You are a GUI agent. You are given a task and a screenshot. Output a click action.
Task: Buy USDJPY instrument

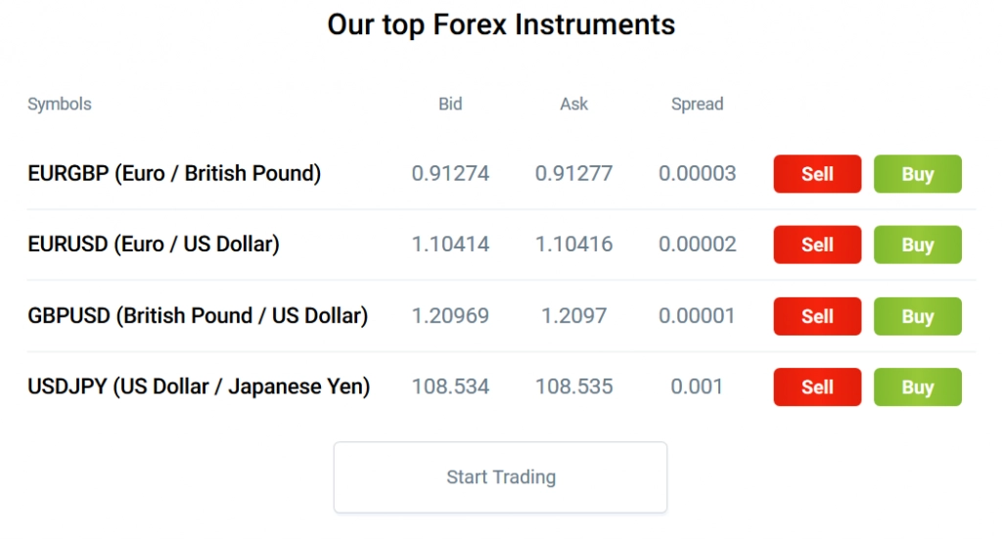(x=917, y=387)
